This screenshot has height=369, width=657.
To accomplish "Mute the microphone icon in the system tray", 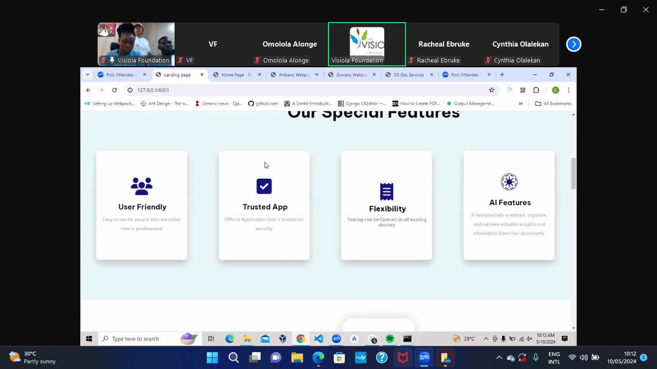I will pyautogui.click(x=535, y=358).
